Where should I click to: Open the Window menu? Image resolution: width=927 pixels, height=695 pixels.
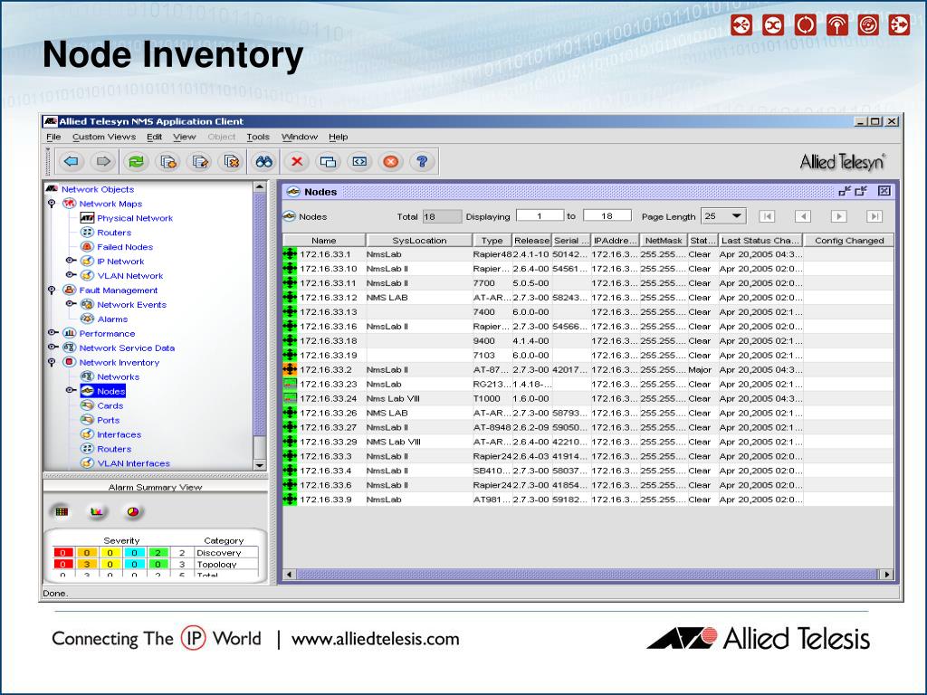[x=299, y=138]
